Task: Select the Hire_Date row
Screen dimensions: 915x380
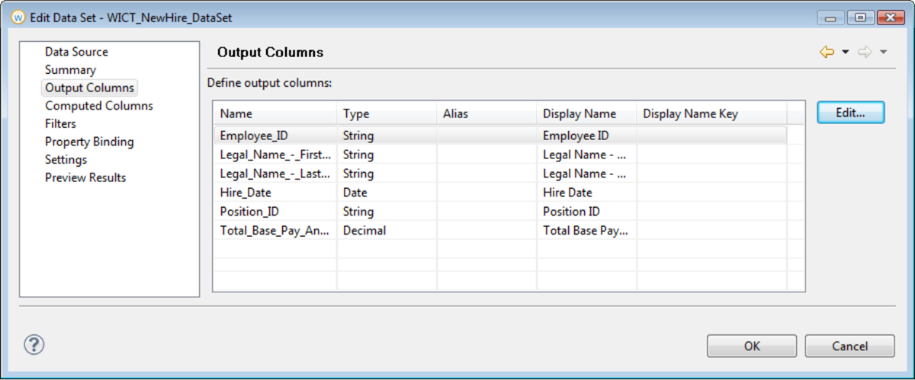Action: click(500, 193)
